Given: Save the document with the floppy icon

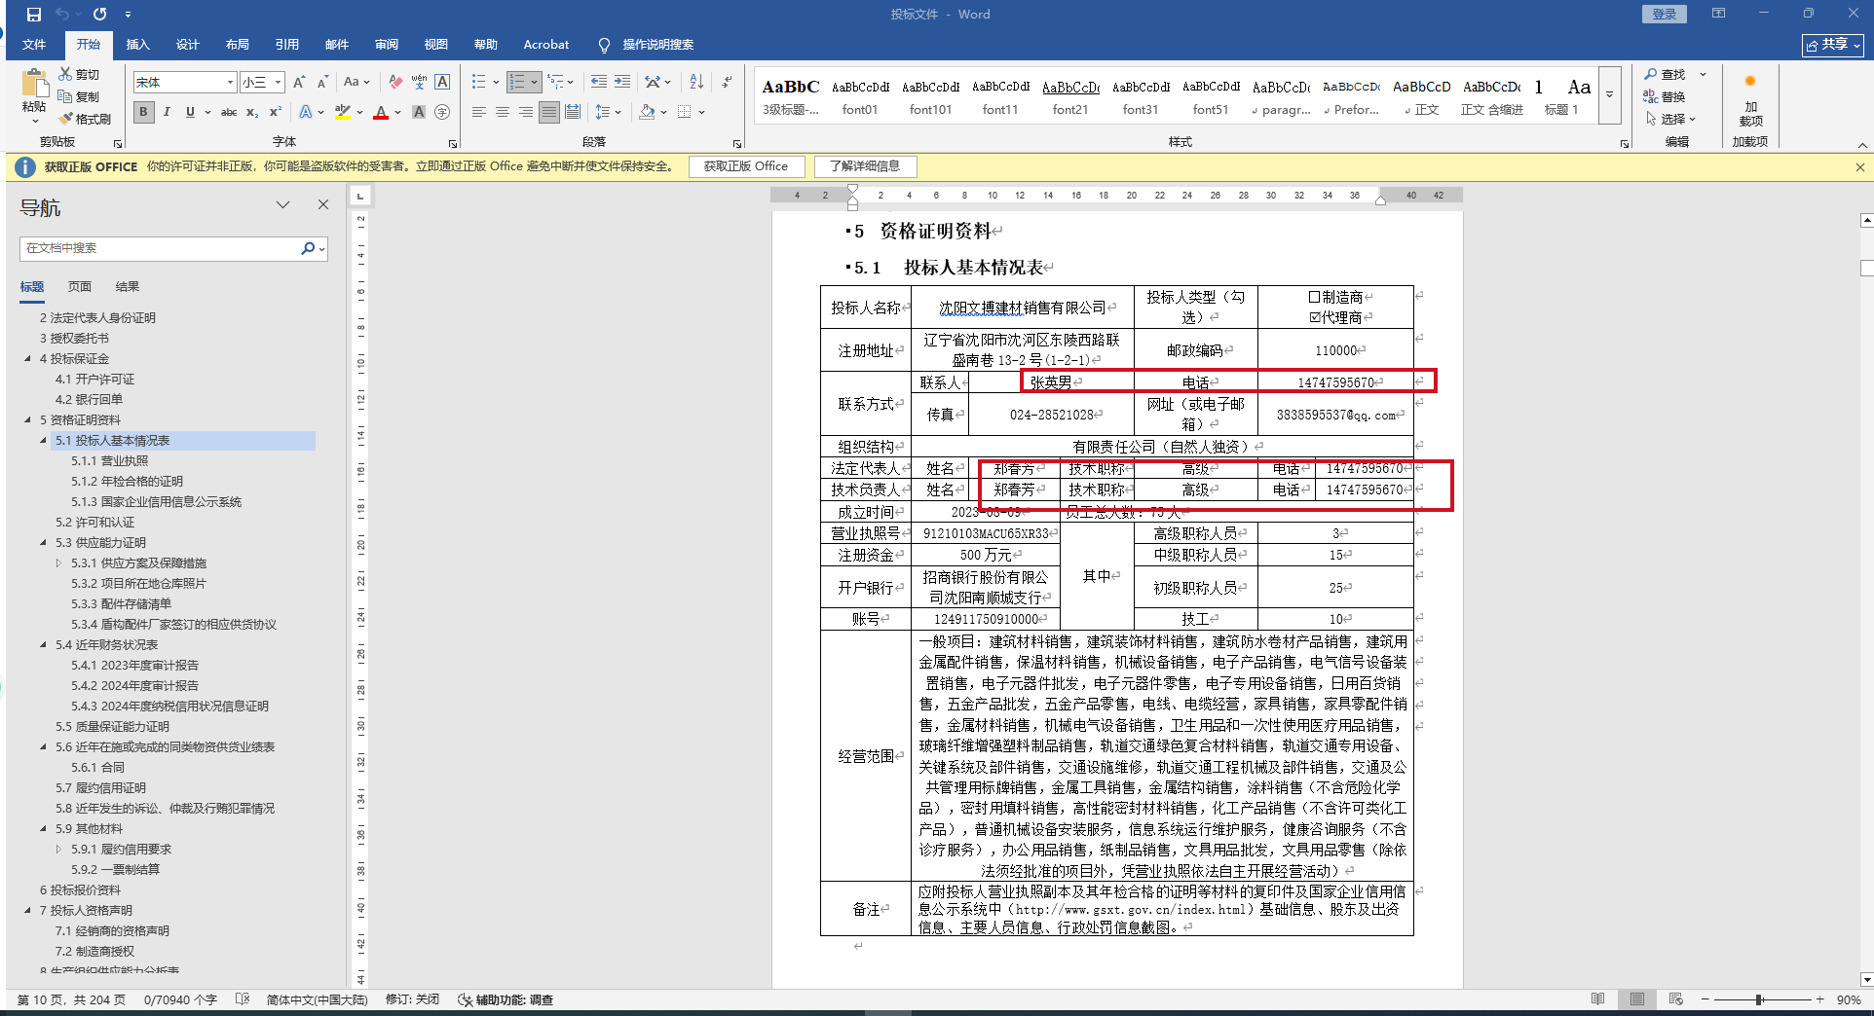Looking at the screenshot, I should coord(34,15).
